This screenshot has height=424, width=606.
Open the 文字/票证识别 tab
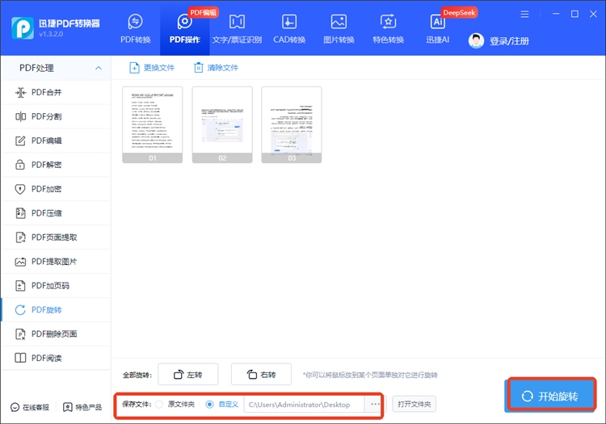(x=237, y=29)
